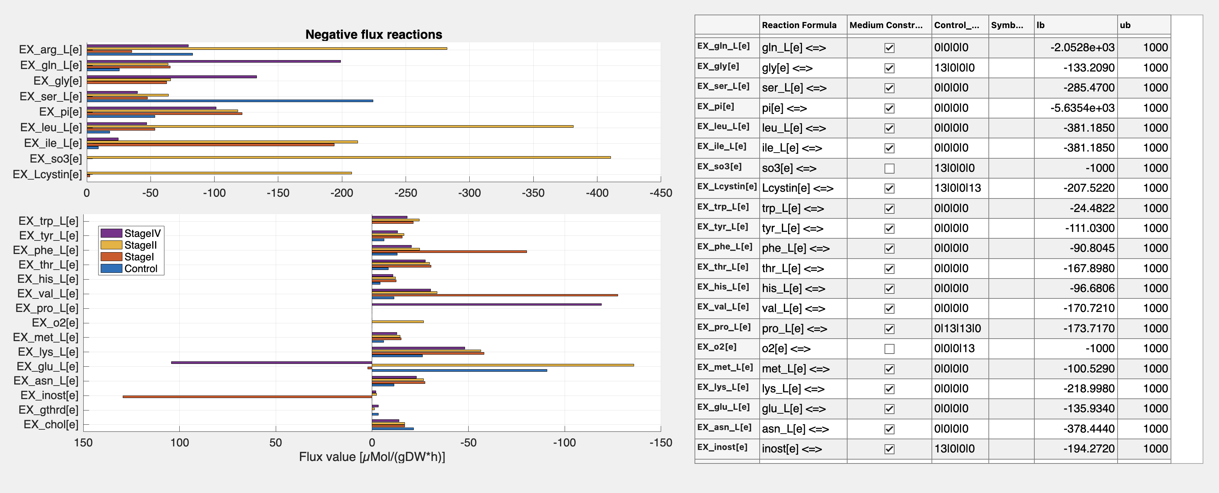Select the EX_trp_L[e] table row header
Viewport: 1219px width, 493px height.
[x=727, y=208]
